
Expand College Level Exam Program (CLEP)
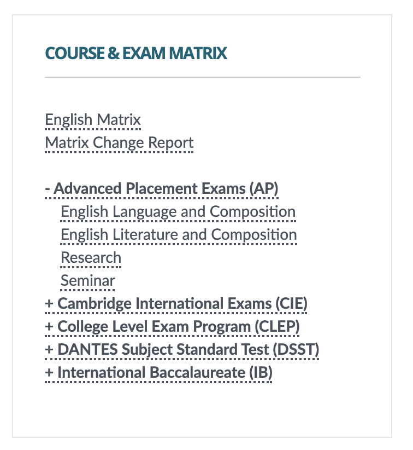[x=172, y=327]
